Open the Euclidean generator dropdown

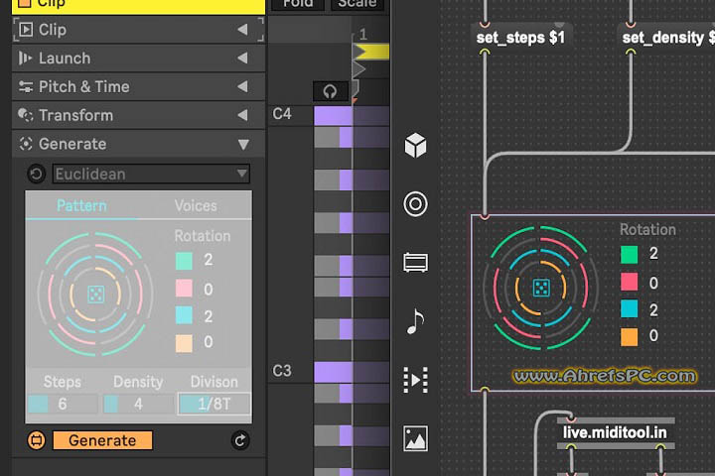pyautogui.click(x=151, y=174)
